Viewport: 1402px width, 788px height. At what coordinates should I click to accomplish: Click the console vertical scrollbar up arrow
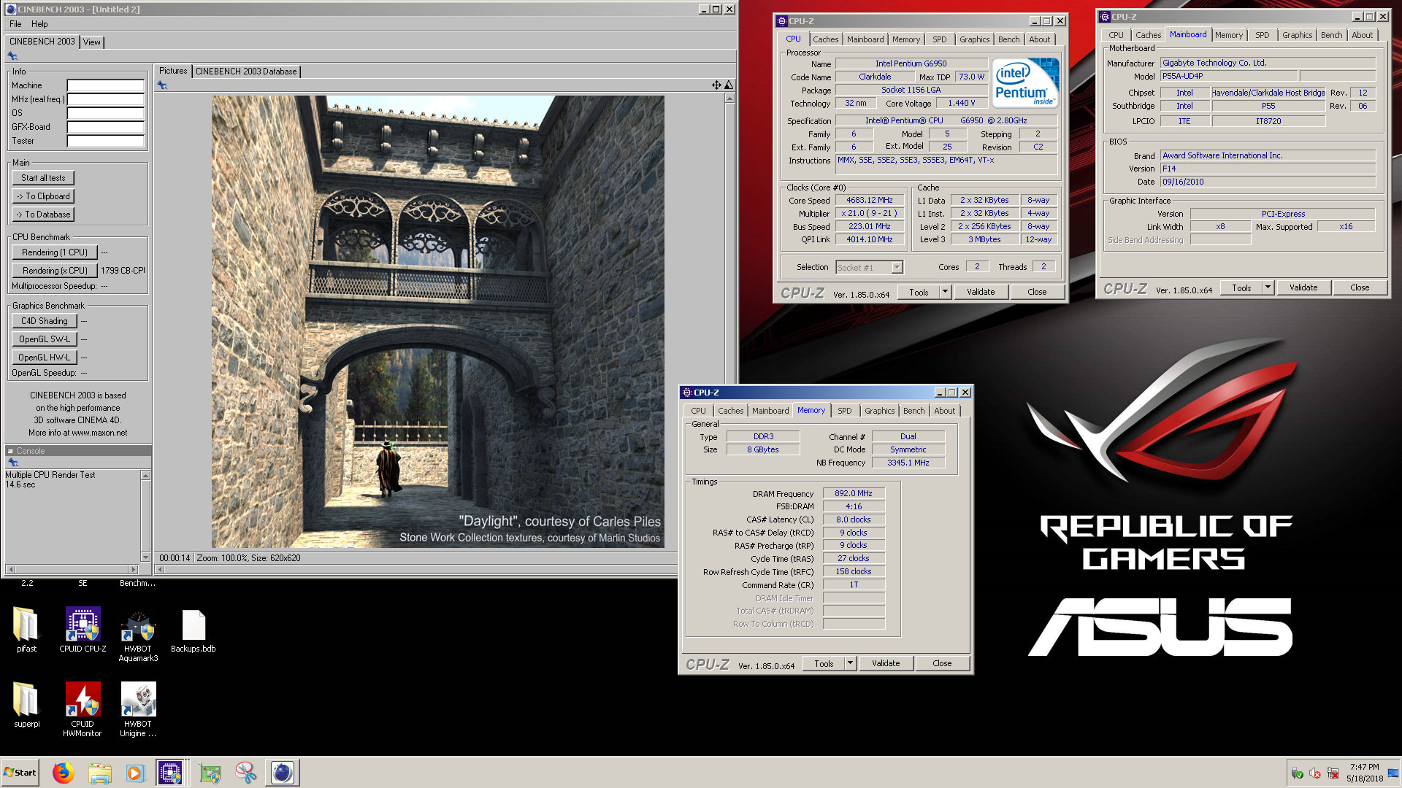pyautogui.click(x=145, y=476)
